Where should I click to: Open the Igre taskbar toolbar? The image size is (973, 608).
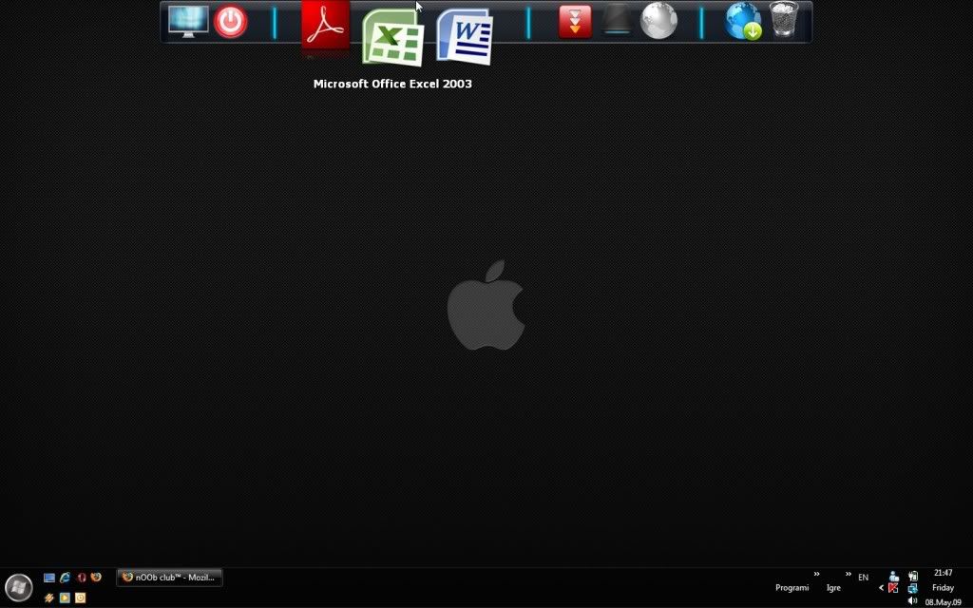pyautogui.click(x=833, y=587)
